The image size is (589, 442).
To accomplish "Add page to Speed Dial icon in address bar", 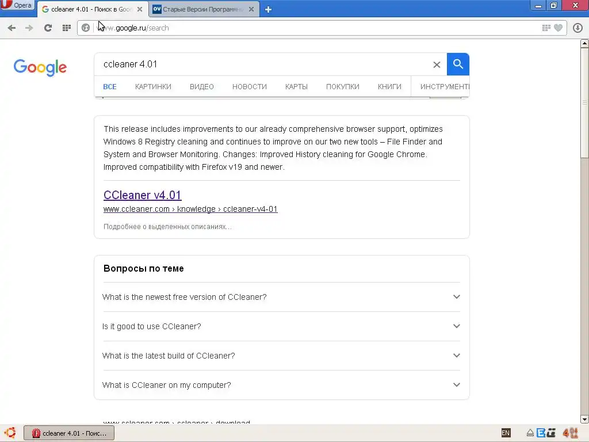I will pos(546,28).
